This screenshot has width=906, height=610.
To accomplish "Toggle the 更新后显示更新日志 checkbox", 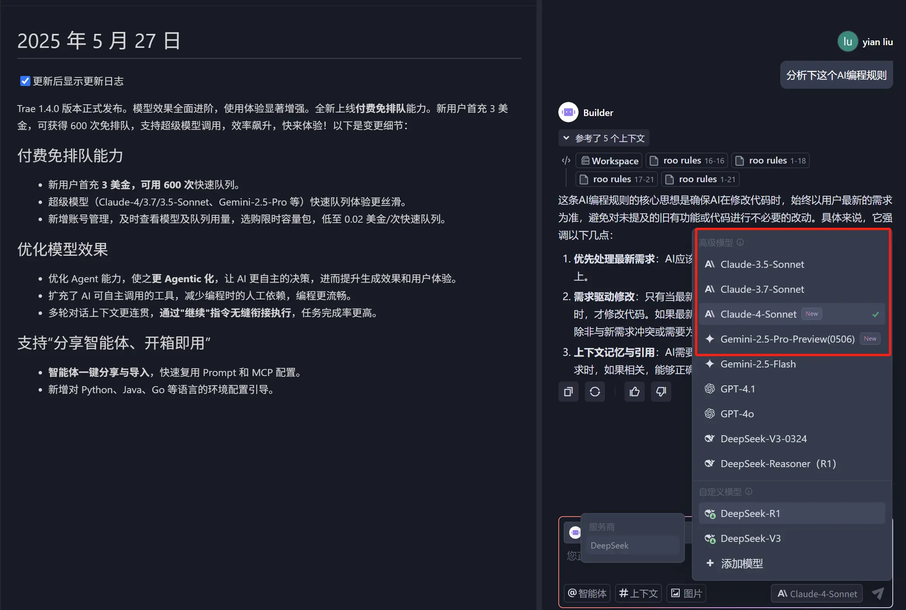I will 25,81.
